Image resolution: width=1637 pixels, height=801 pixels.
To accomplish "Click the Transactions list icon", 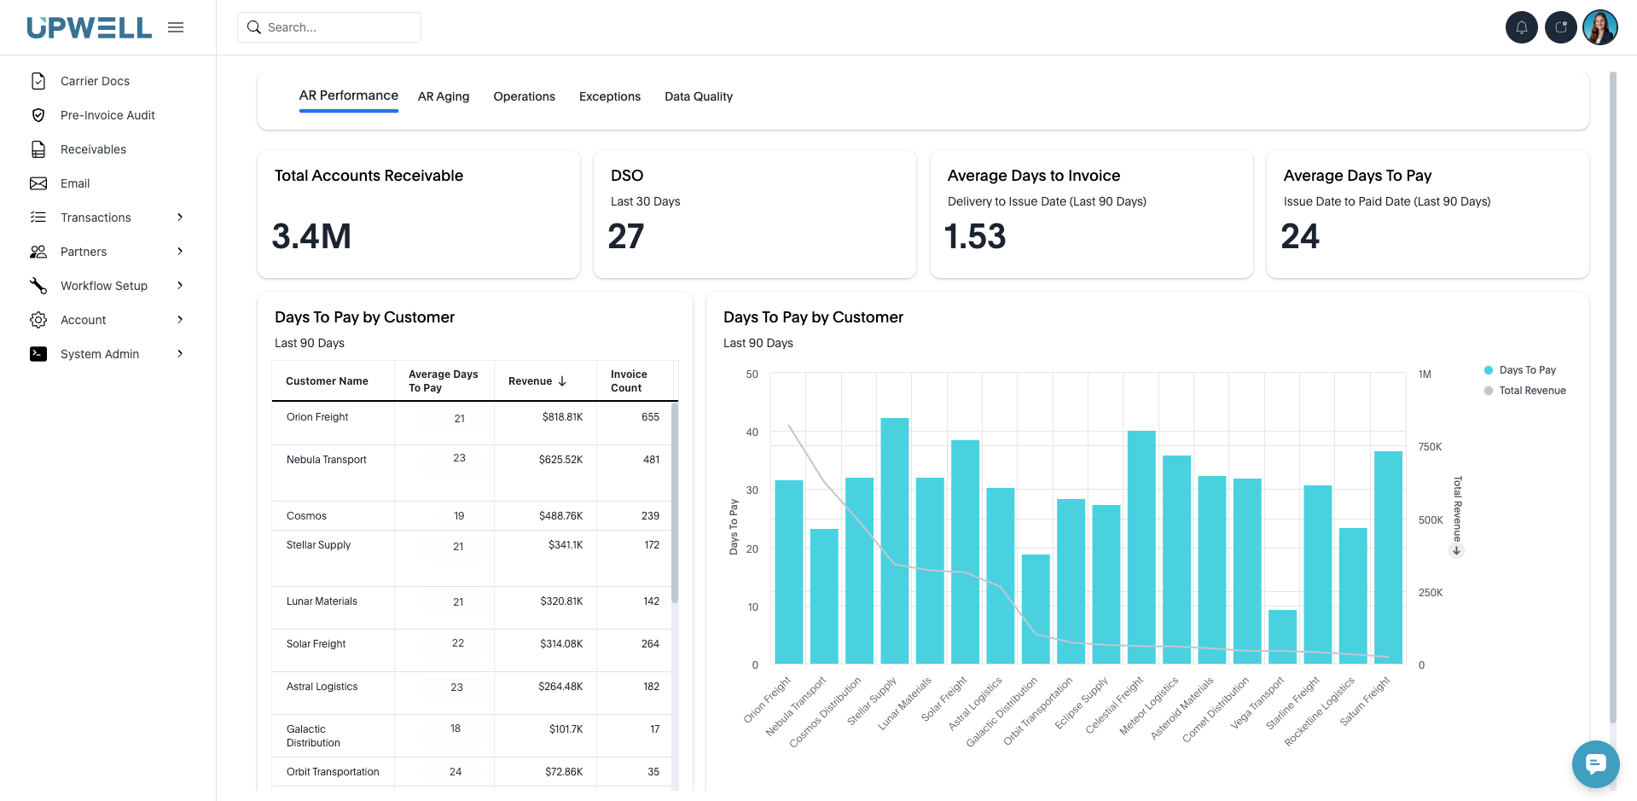I will pos(38,218).
